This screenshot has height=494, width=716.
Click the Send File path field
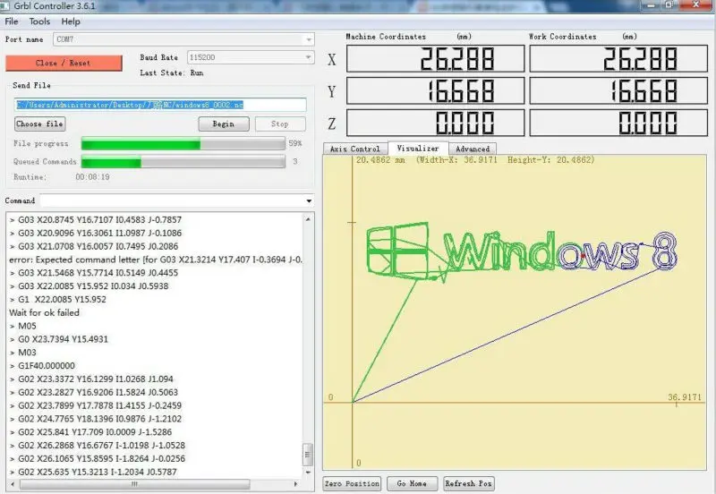coord(160,105)
